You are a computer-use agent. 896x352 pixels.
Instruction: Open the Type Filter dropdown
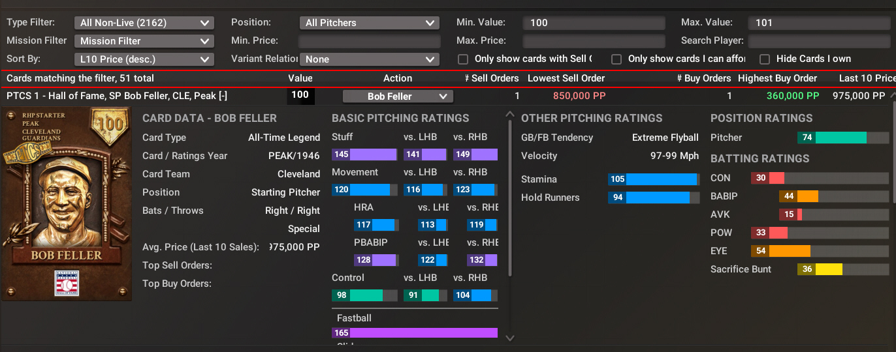[144, 23]
